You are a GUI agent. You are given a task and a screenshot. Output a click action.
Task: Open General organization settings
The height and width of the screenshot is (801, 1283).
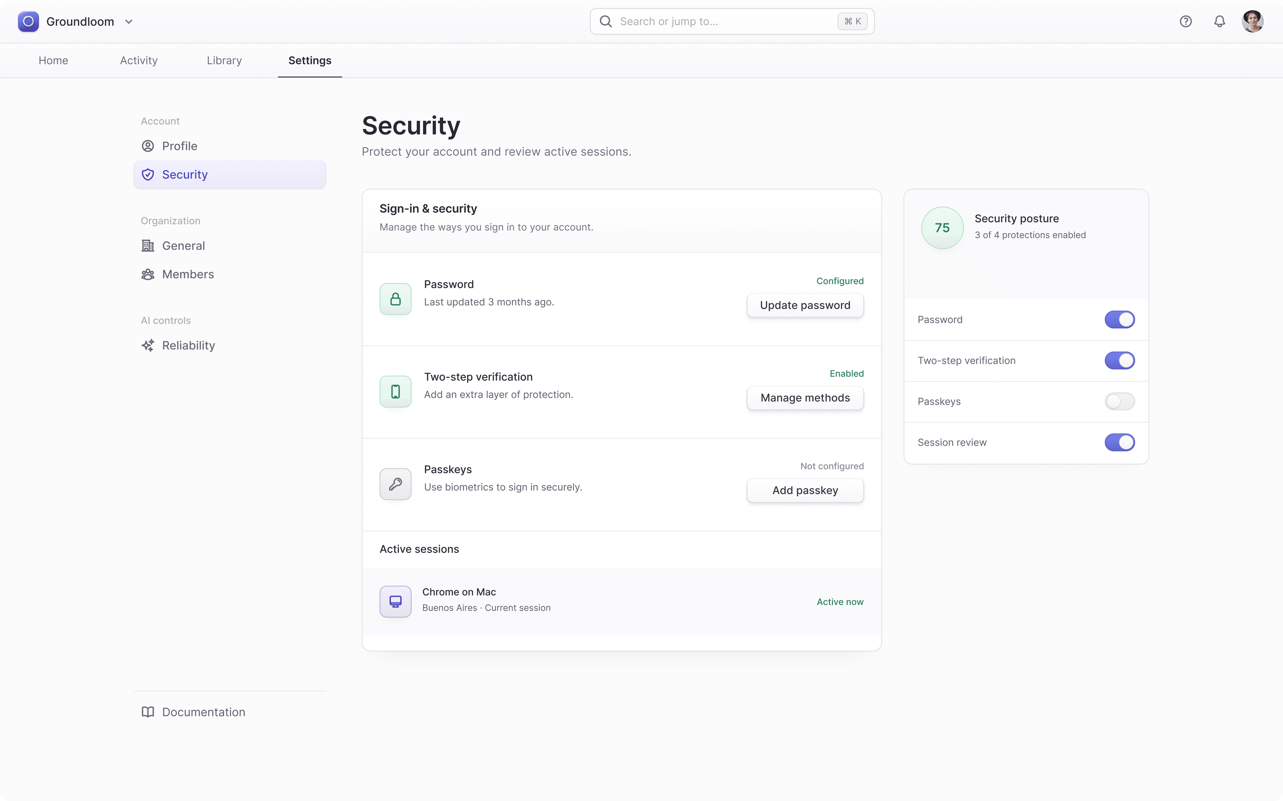230,246
